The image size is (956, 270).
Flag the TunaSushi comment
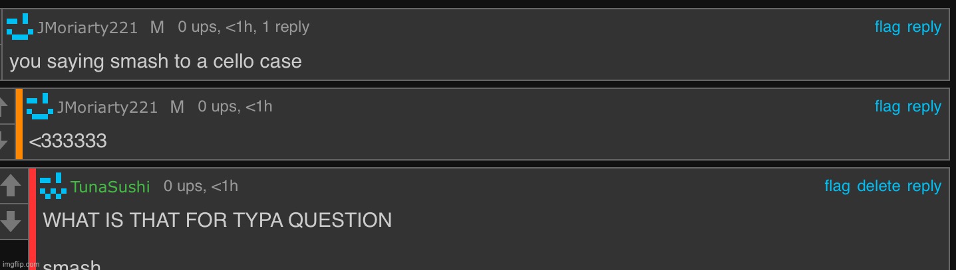coord(838,186)
